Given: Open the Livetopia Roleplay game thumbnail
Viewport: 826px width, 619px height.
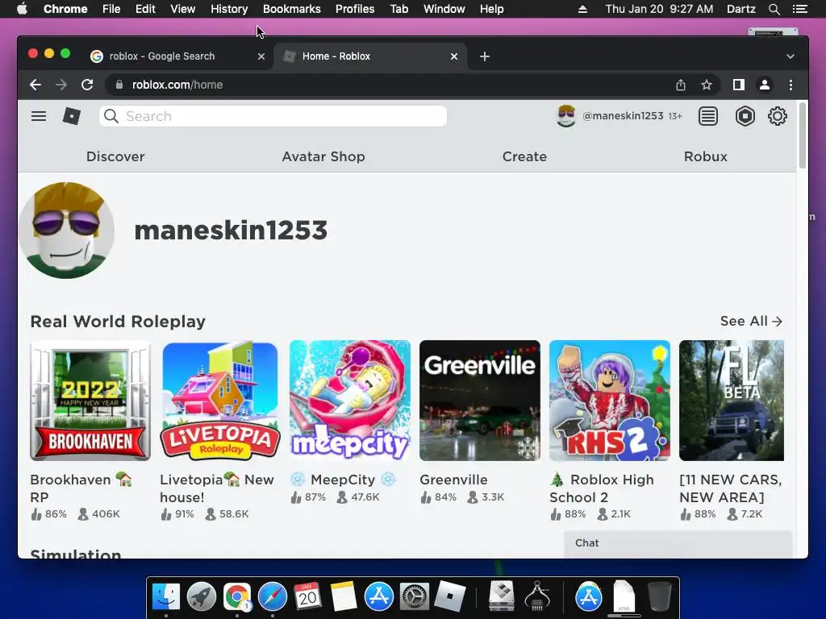Looking at the screenshot, I should tap(219, 400).
